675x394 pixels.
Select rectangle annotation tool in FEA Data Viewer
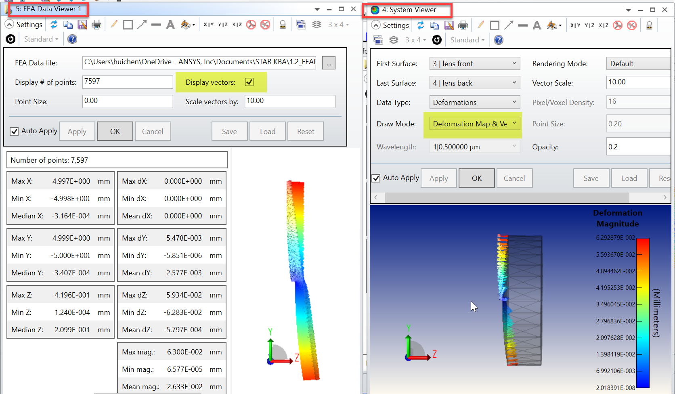click(128, 25)
